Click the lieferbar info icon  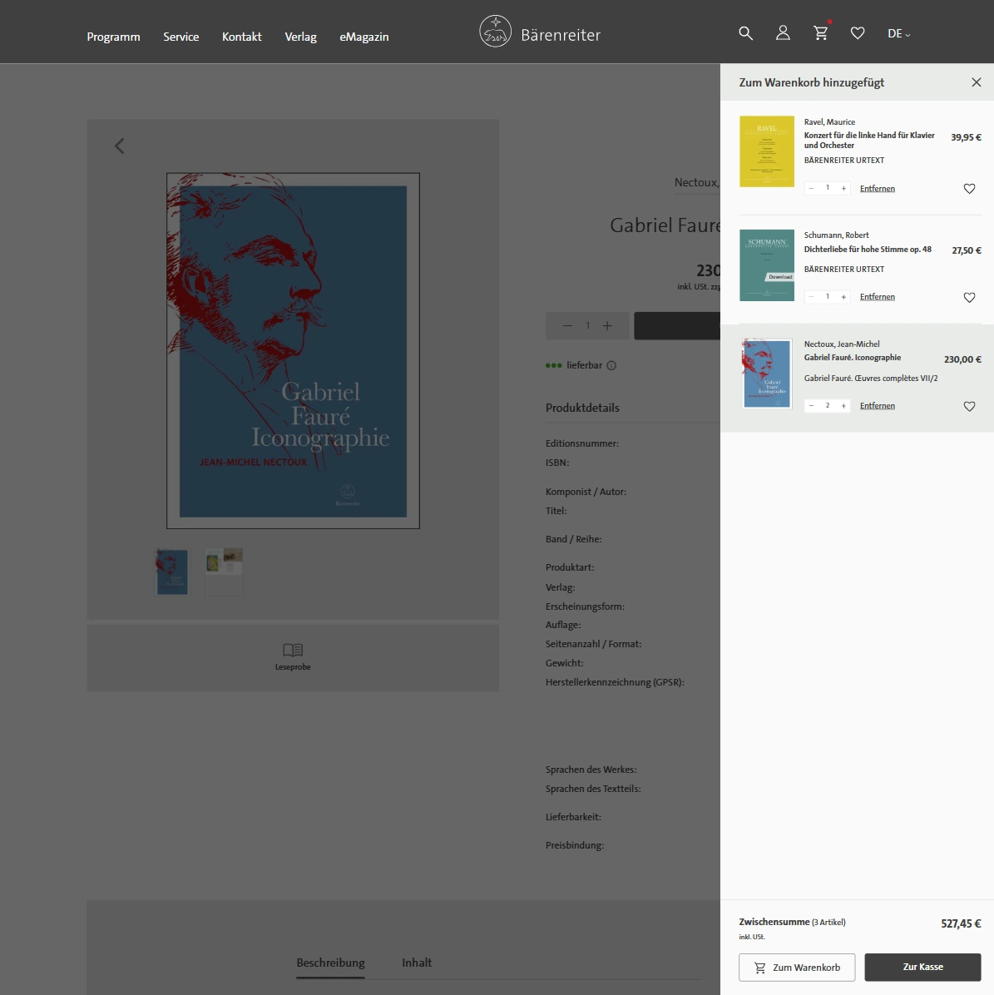click(611, 365)
